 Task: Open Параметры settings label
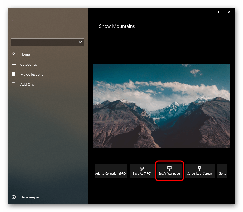pyautogui.click(x=30, y=197)
